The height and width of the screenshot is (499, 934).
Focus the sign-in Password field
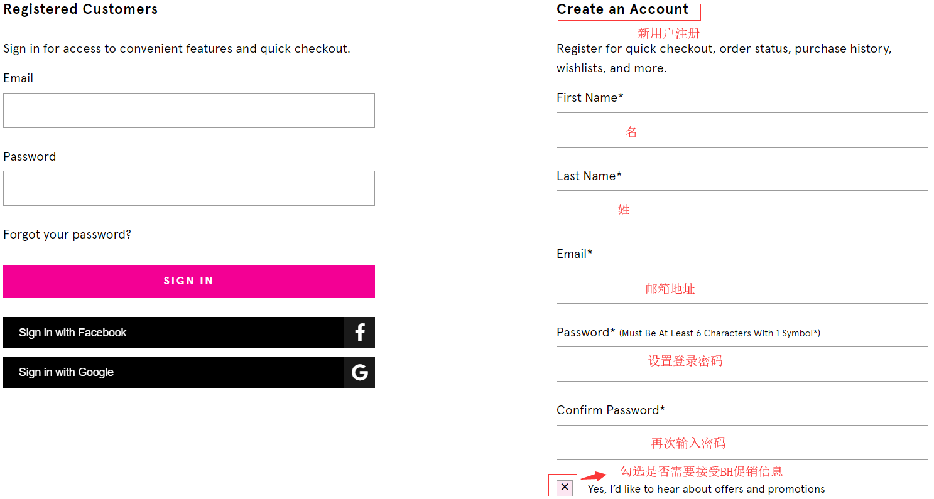click(x=188, y=188)
